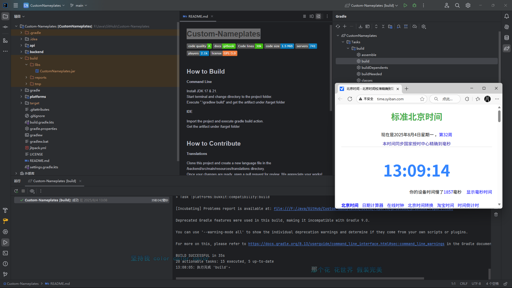Toggle Gradle offline mode
Image resolution: width=512 pixels, height=288 pixels.
pyautogui.click(x=414, y=26)
